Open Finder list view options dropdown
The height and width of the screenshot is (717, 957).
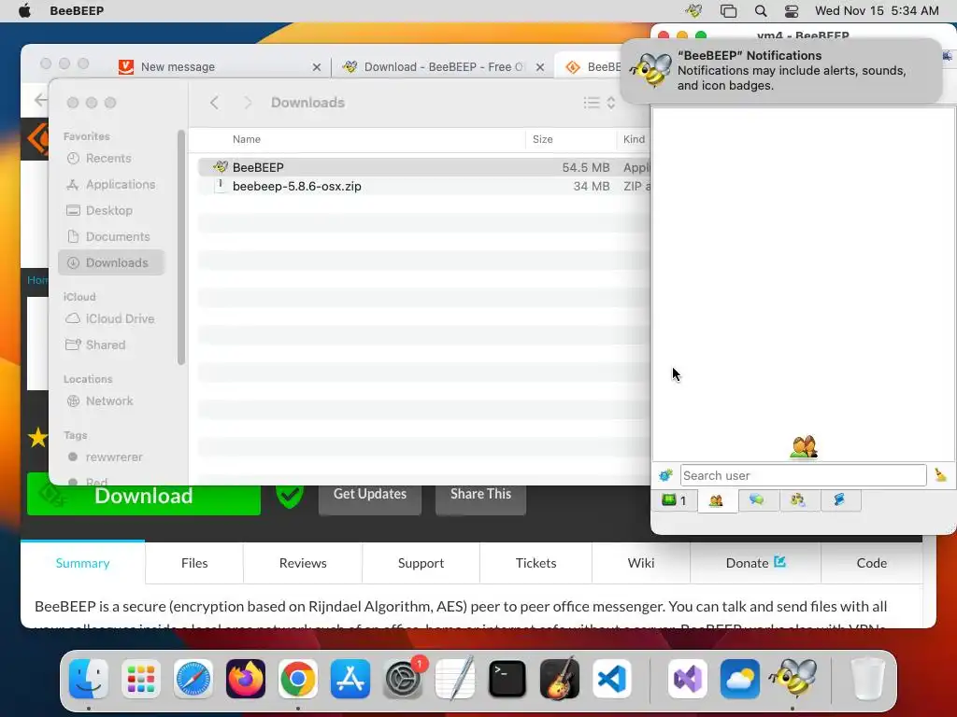click(x=599, y=103)
